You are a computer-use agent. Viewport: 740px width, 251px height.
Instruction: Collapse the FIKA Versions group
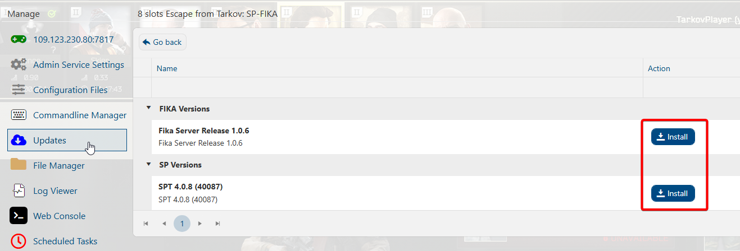pyautogui.click(x=148, y=108)
